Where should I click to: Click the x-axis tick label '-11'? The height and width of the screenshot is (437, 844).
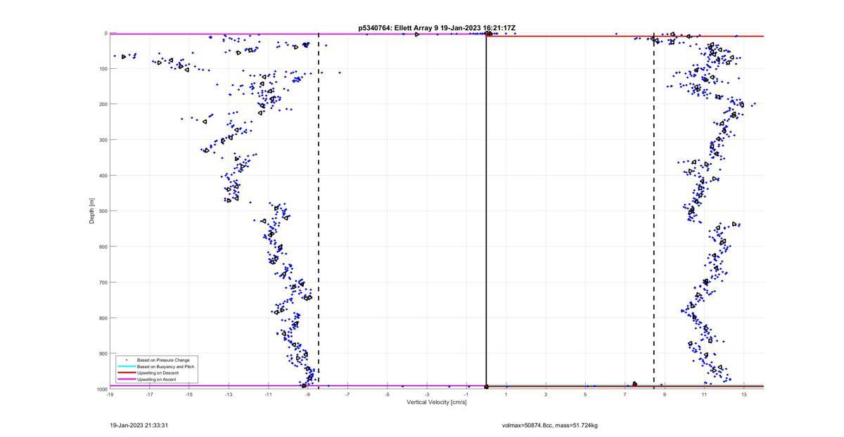268,394
